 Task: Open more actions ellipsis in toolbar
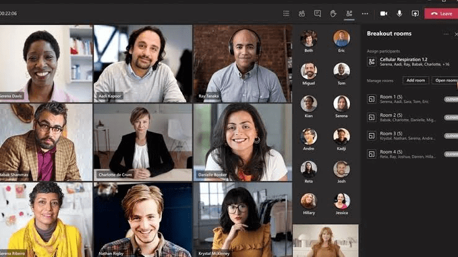(365, 13)
